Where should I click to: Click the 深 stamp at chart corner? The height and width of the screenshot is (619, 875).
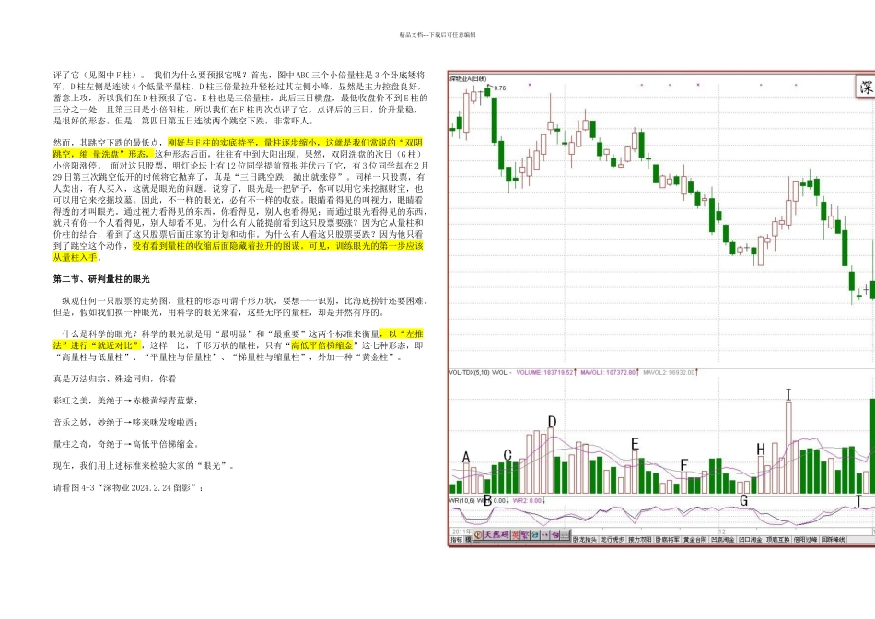(866, 87)
